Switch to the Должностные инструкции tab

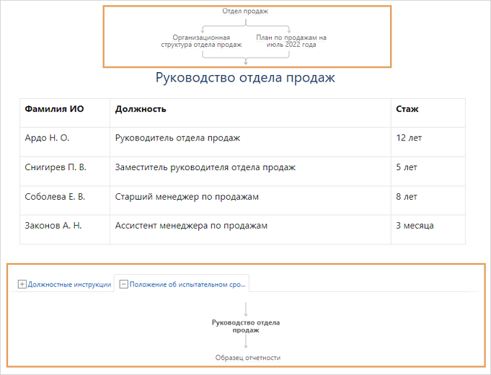pyautogui.click(x=69, y=285)
